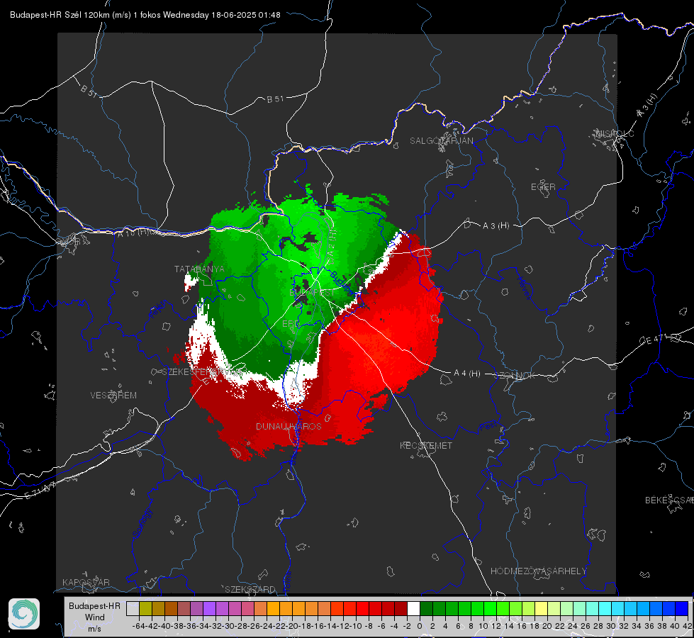Click the 0 value on the legend scale

coord(420,626)
